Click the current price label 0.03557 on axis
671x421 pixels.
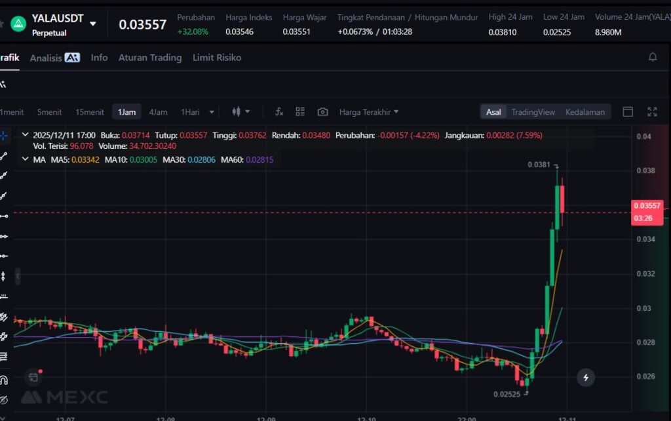[647, 206]
